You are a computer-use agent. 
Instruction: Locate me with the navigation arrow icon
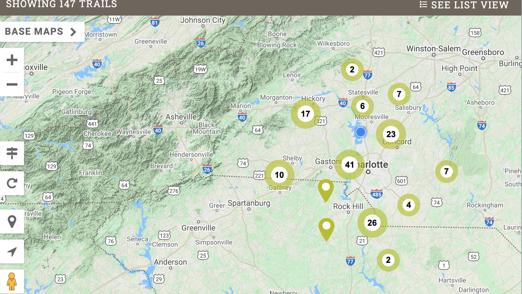[x=12, y=251]
